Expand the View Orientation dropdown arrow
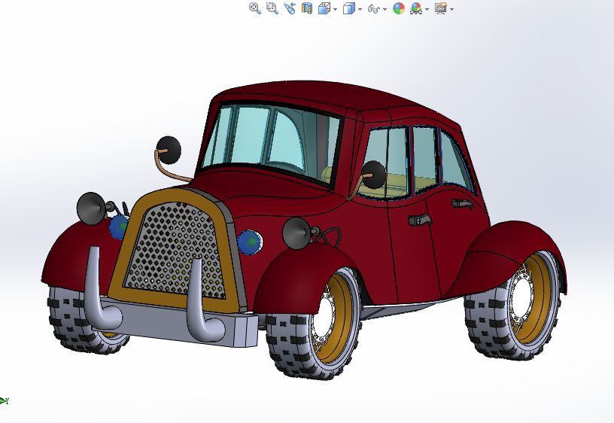The image size is (614, 423). point(335,9)
